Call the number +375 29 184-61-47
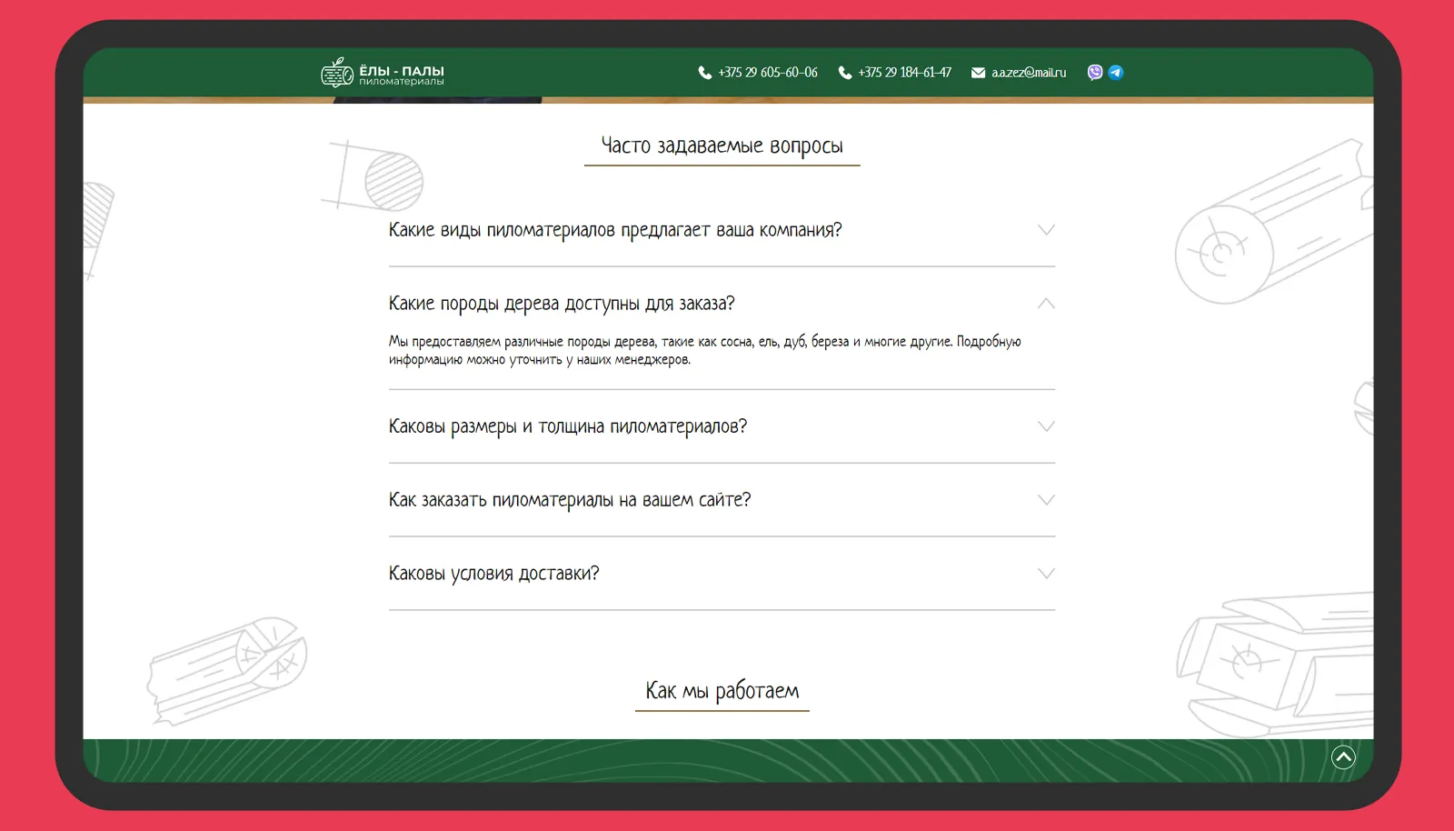This screenshot has width=1454, height=831. point(905,73)
